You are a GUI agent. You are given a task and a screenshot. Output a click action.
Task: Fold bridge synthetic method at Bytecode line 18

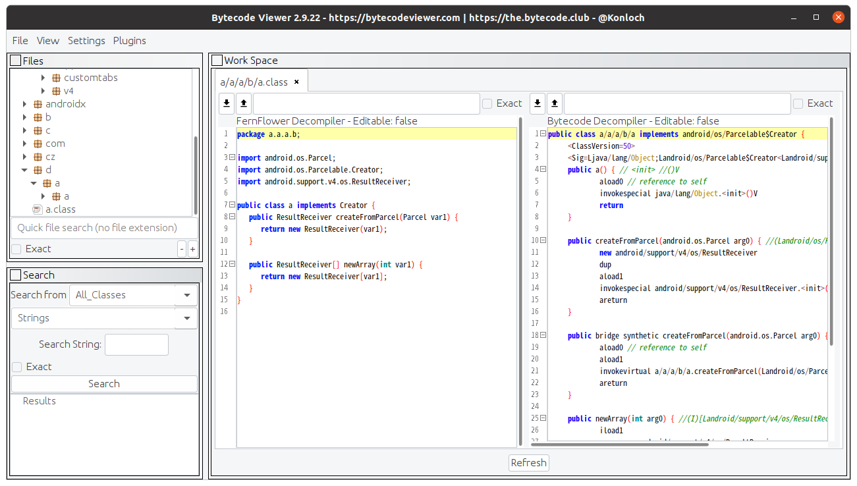point(543,335)
